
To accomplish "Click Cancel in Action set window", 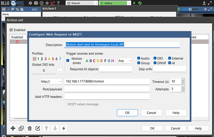I will 175,128.
